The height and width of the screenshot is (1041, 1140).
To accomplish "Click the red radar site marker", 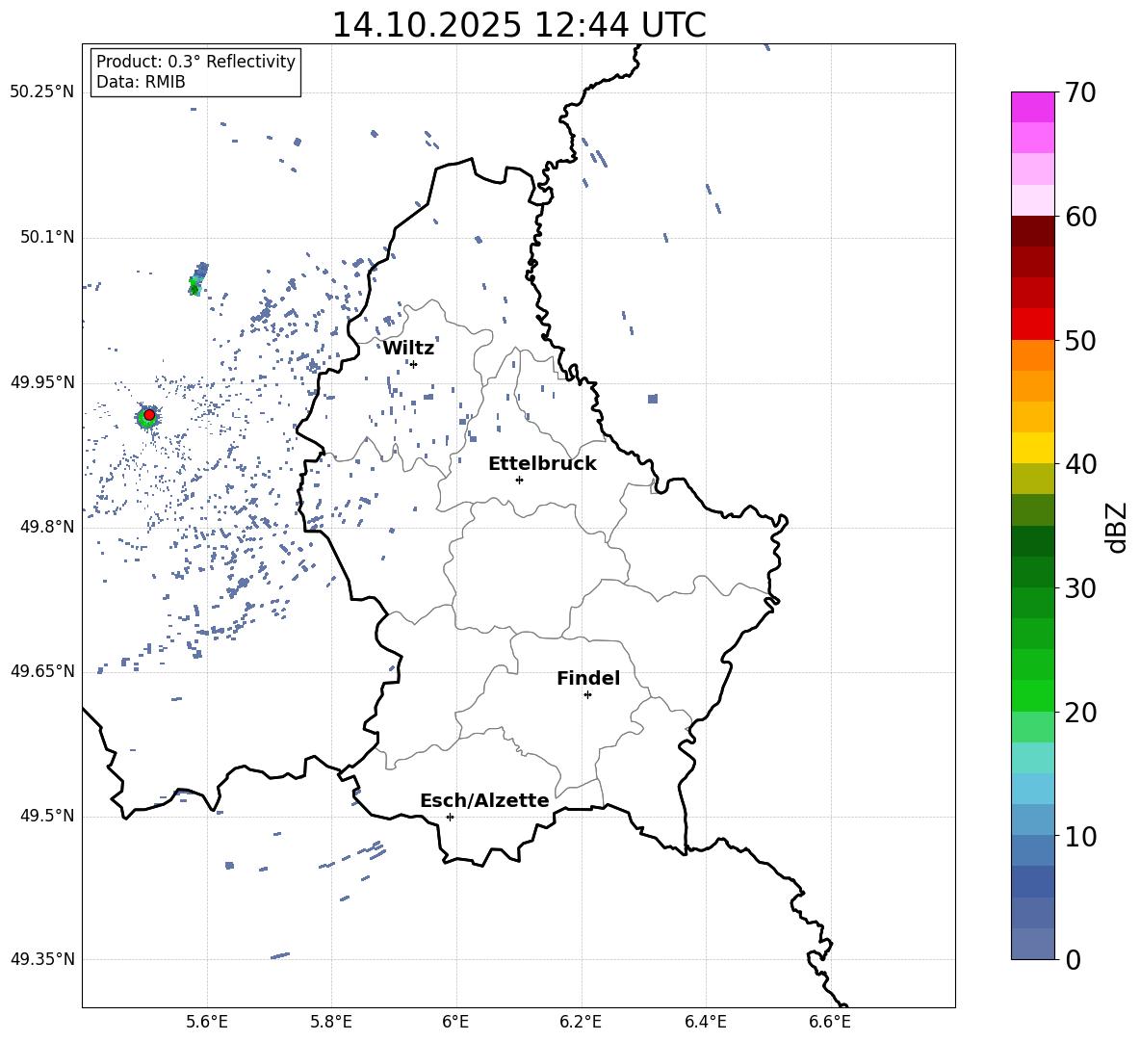I will pos(149,415).
